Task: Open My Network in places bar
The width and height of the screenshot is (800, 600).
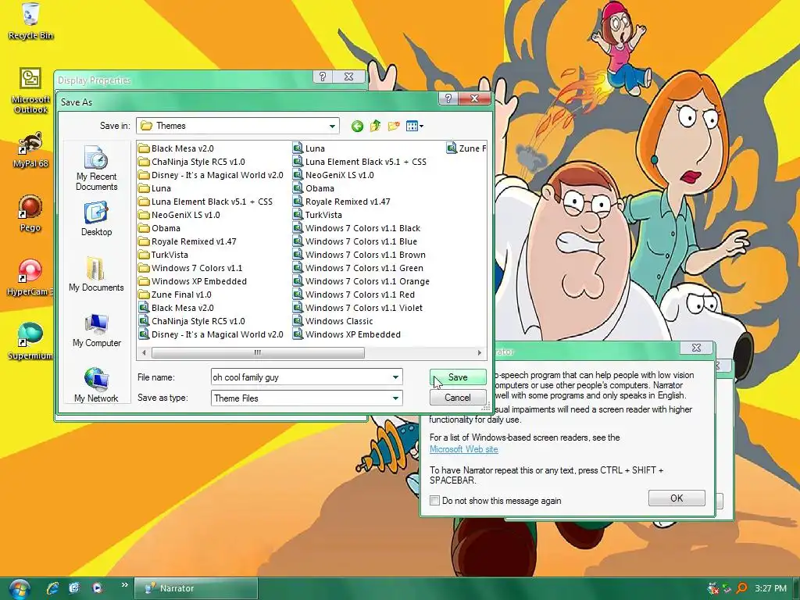Action: coord(96,385)
